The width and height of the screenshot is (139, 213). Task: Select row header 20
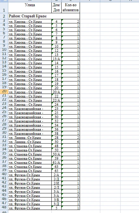click(x=4, y=92)
